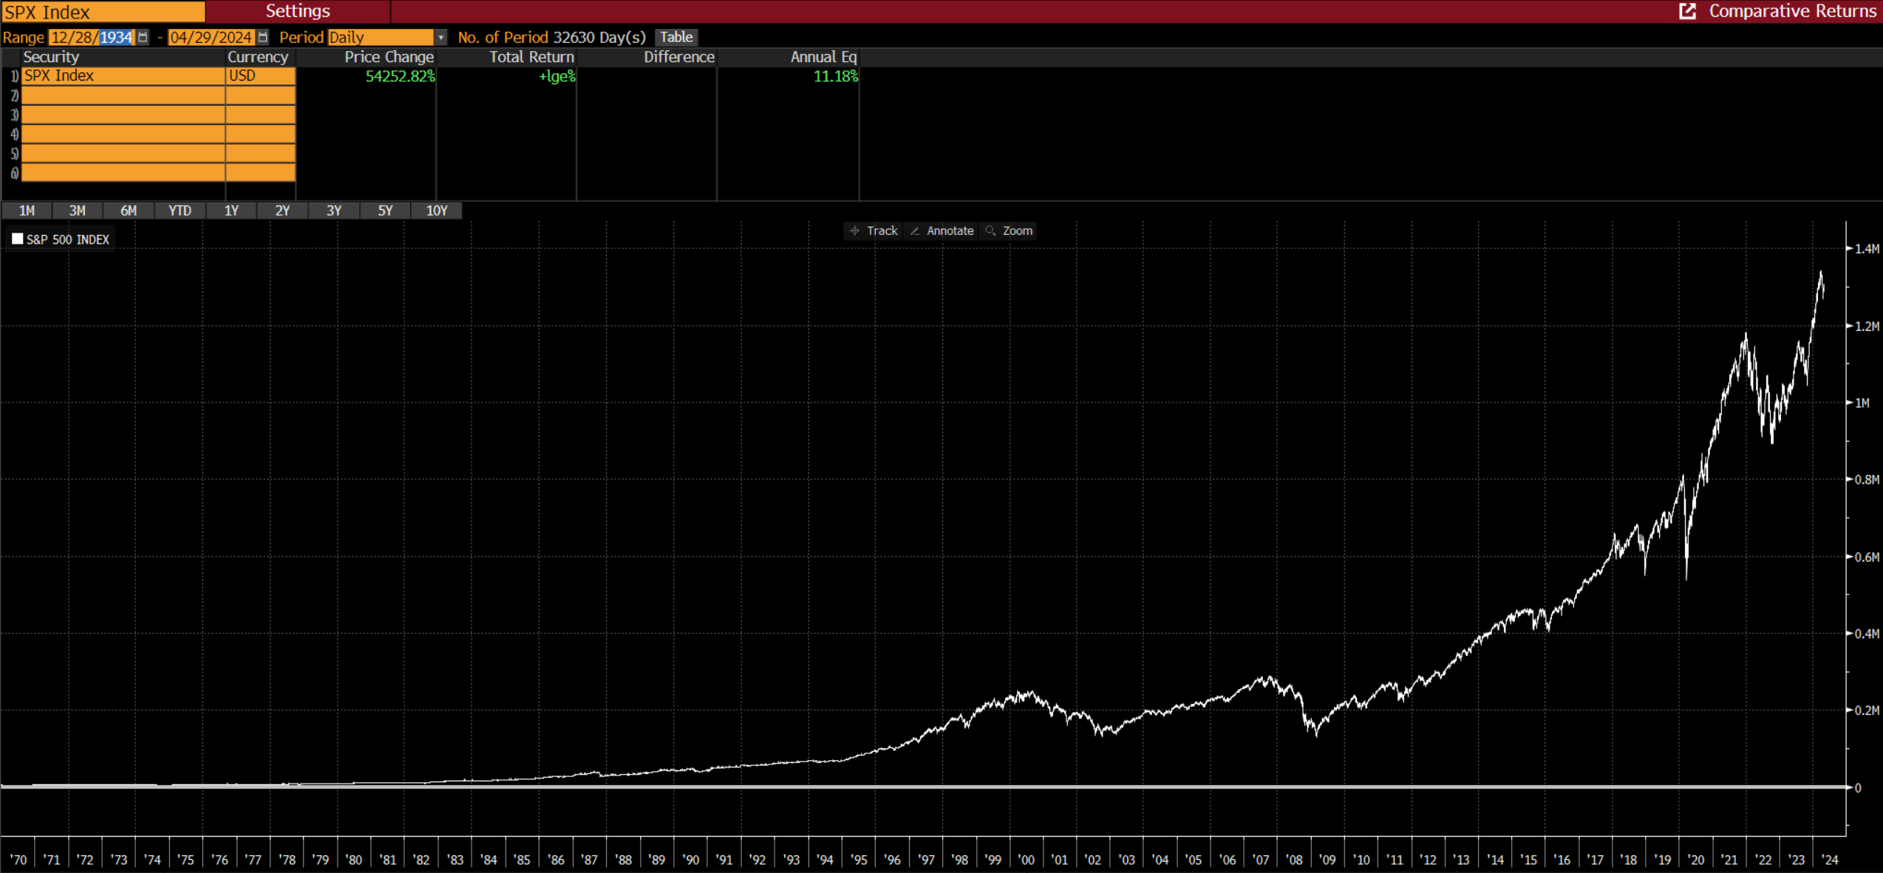Click start date field 12/28/1934
The height and width of the screenshot is (873, 1883).
coord(92,37)
